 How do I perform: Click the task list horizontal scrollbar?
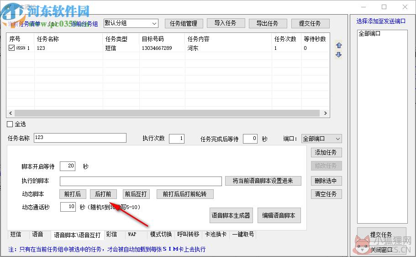(x=168, y=113)
